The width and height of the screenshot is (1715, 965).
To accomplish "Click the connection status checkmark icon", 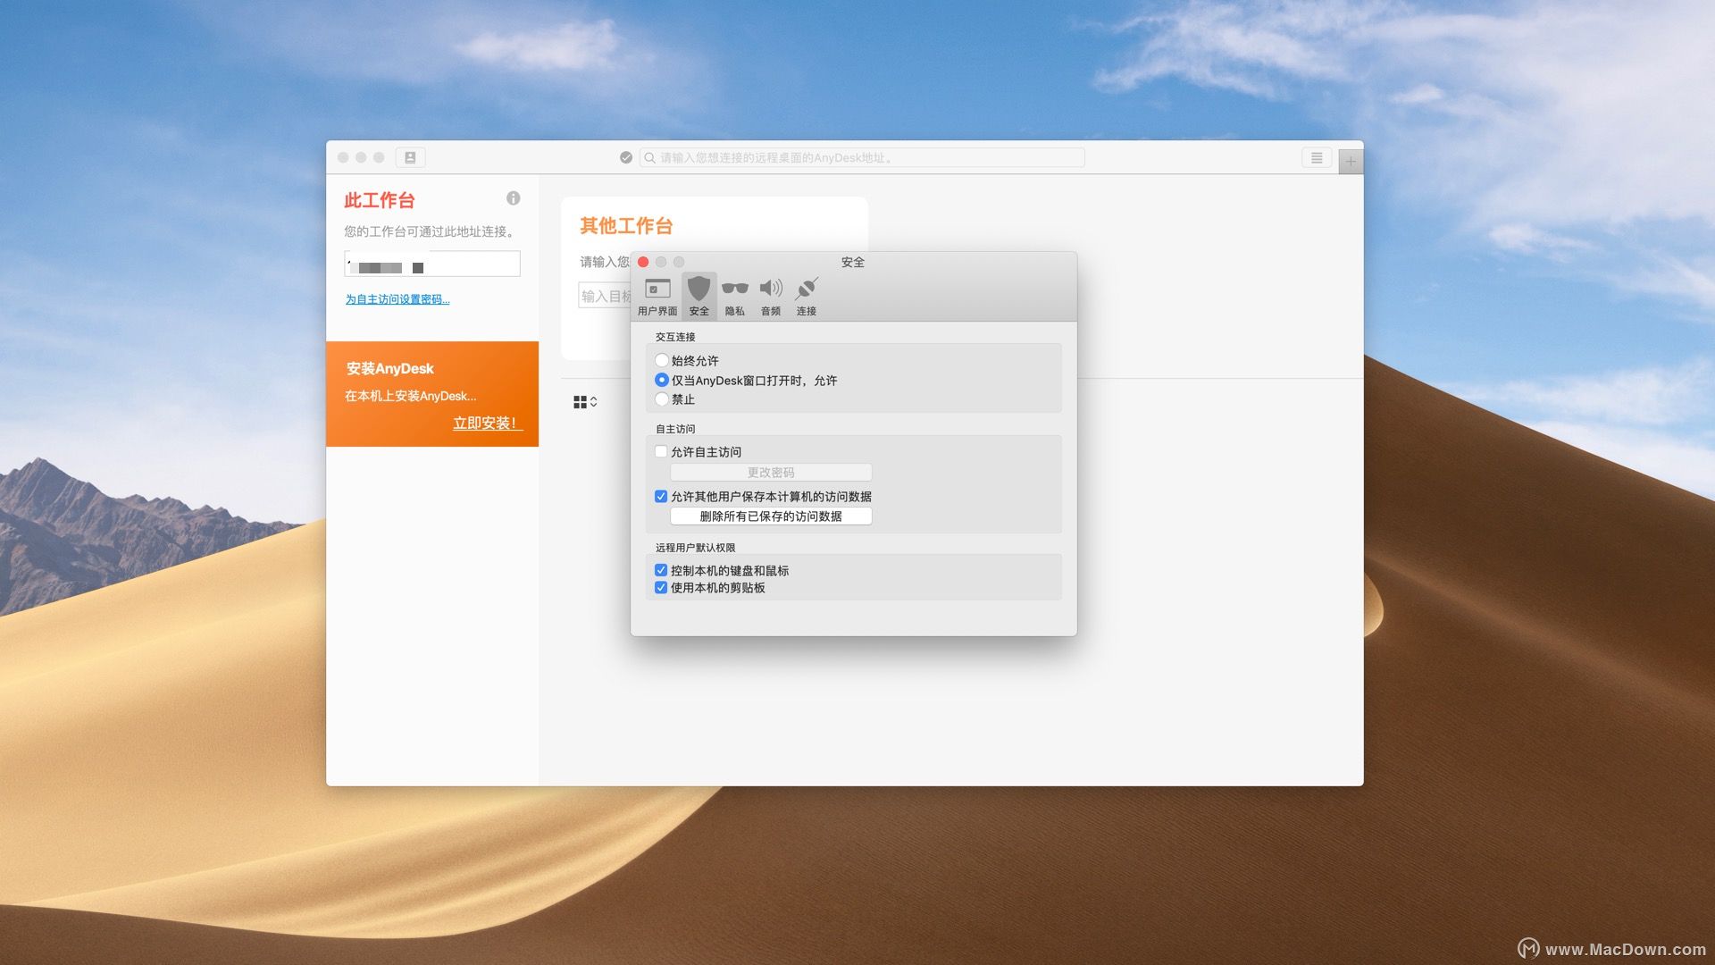I will (x=626, y=157).
